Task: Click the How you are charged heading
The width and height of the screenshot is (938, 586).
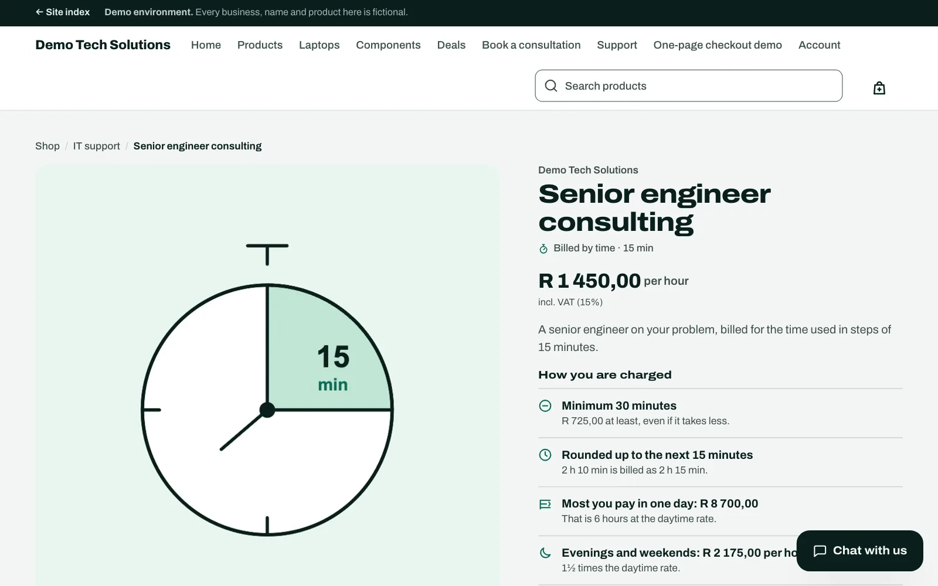Action: coord(605,375)
